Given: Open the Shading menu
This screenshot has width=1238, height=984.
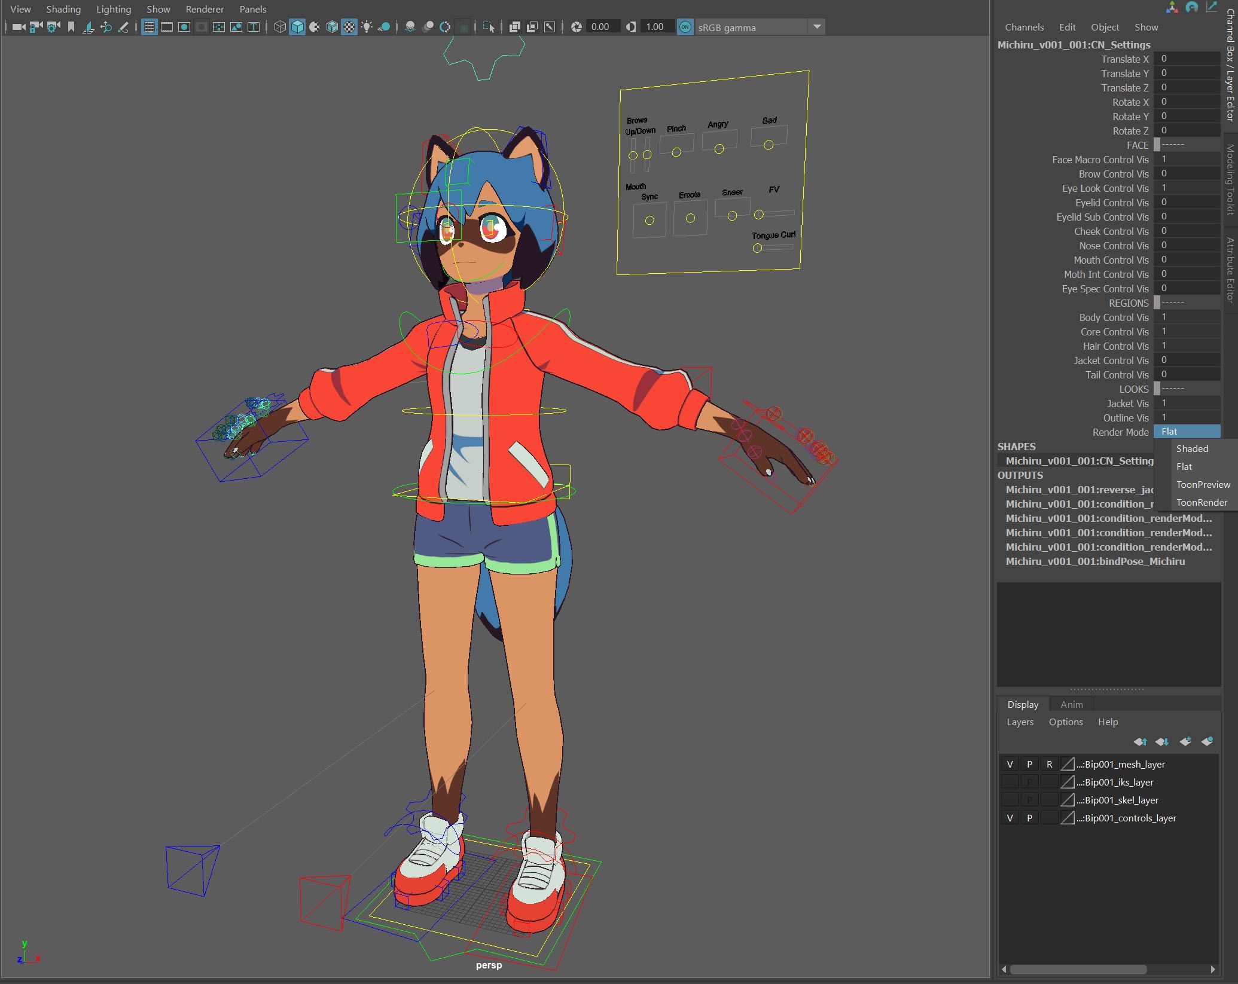Looking at the screenshot, I should (x=63, y=9).
